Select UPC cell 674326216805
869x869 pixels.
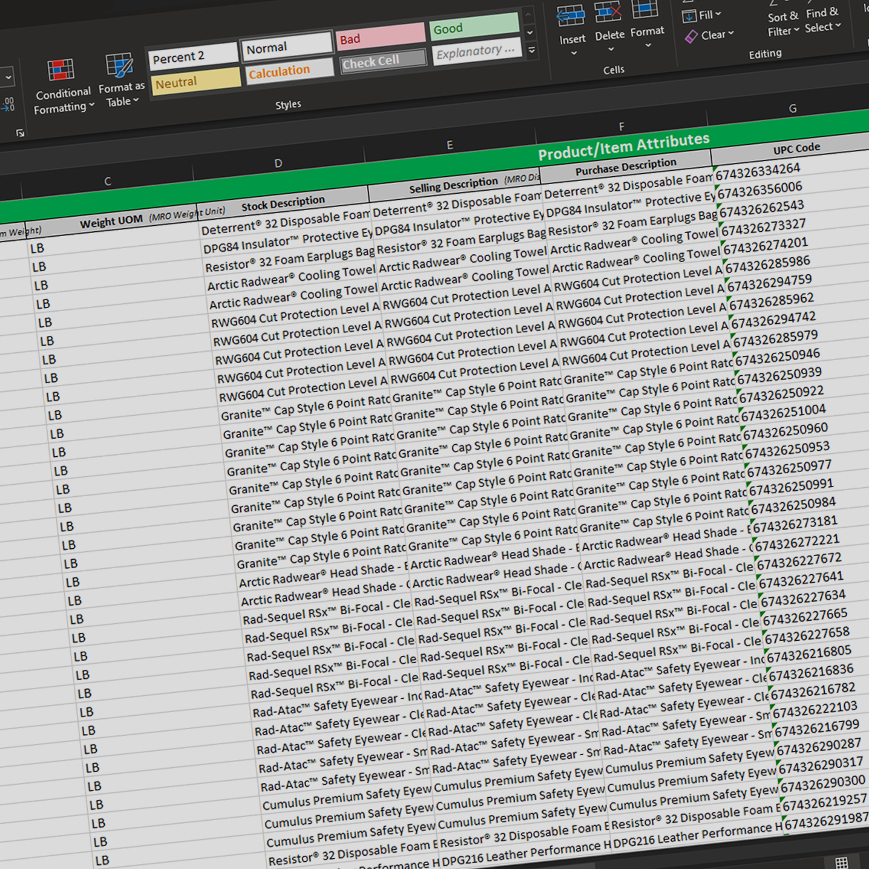[x=809, y=655]
